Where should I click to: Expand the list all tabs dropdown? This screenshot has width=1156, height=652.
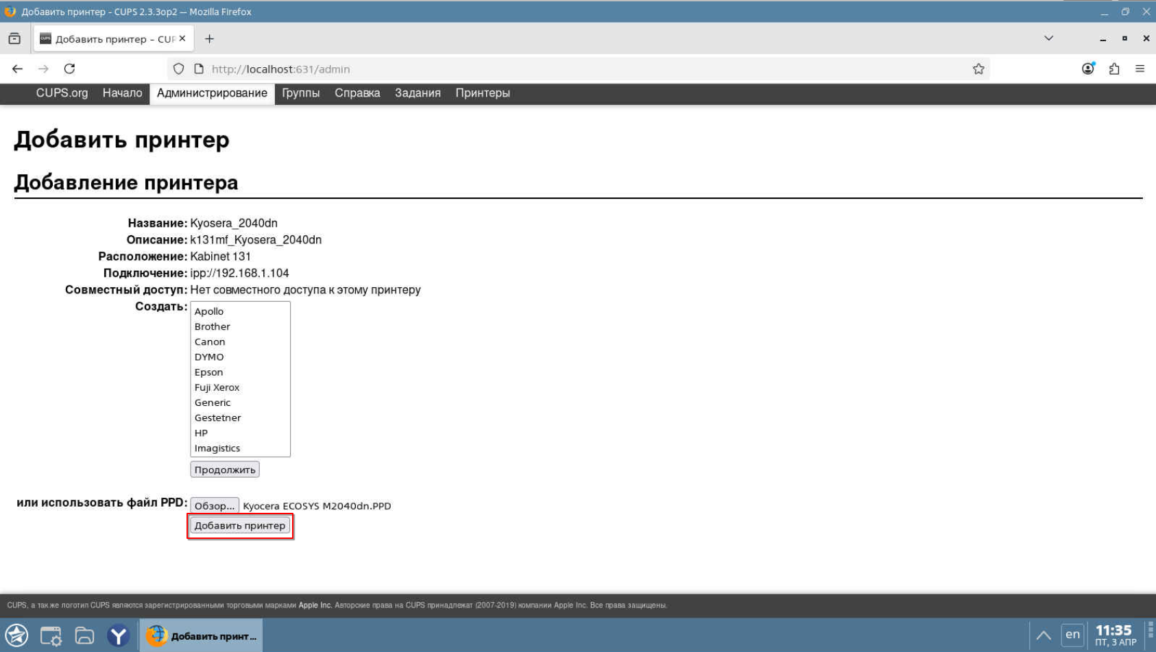click(x=1048, y=38)
